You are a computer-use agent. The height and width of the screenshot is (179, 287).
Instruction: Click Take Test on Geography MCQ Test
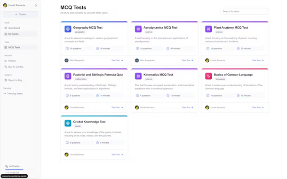[117, 60]
